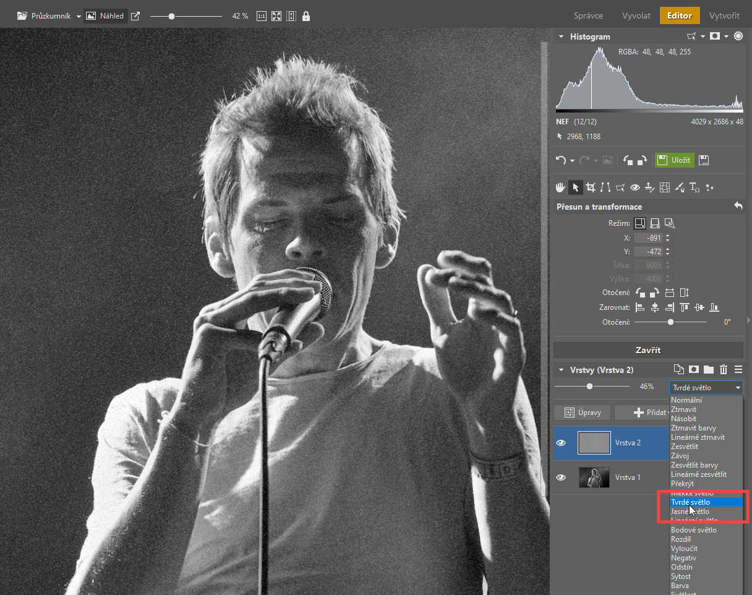
Task: Open preview in external window
Action: point(135,16)
